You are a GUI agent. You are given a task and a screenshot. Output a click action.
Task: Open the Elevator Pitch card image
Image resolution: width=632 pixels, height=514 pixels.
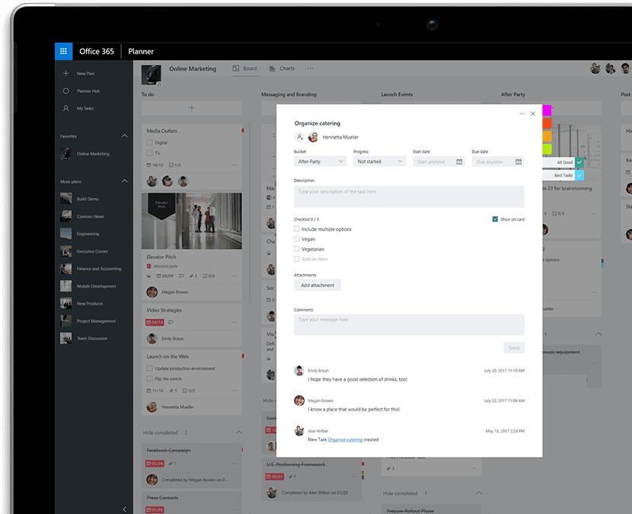[192, 221]
